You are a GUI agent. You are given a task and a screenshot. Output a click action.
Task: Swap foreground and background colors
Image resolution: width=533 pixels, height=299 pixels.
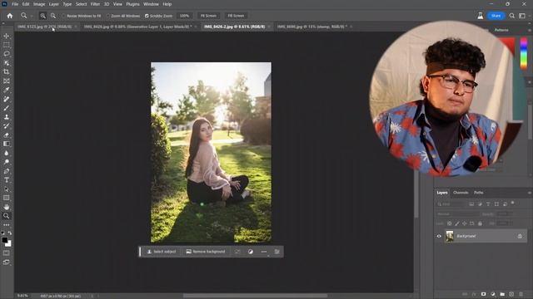click(10, 233)
